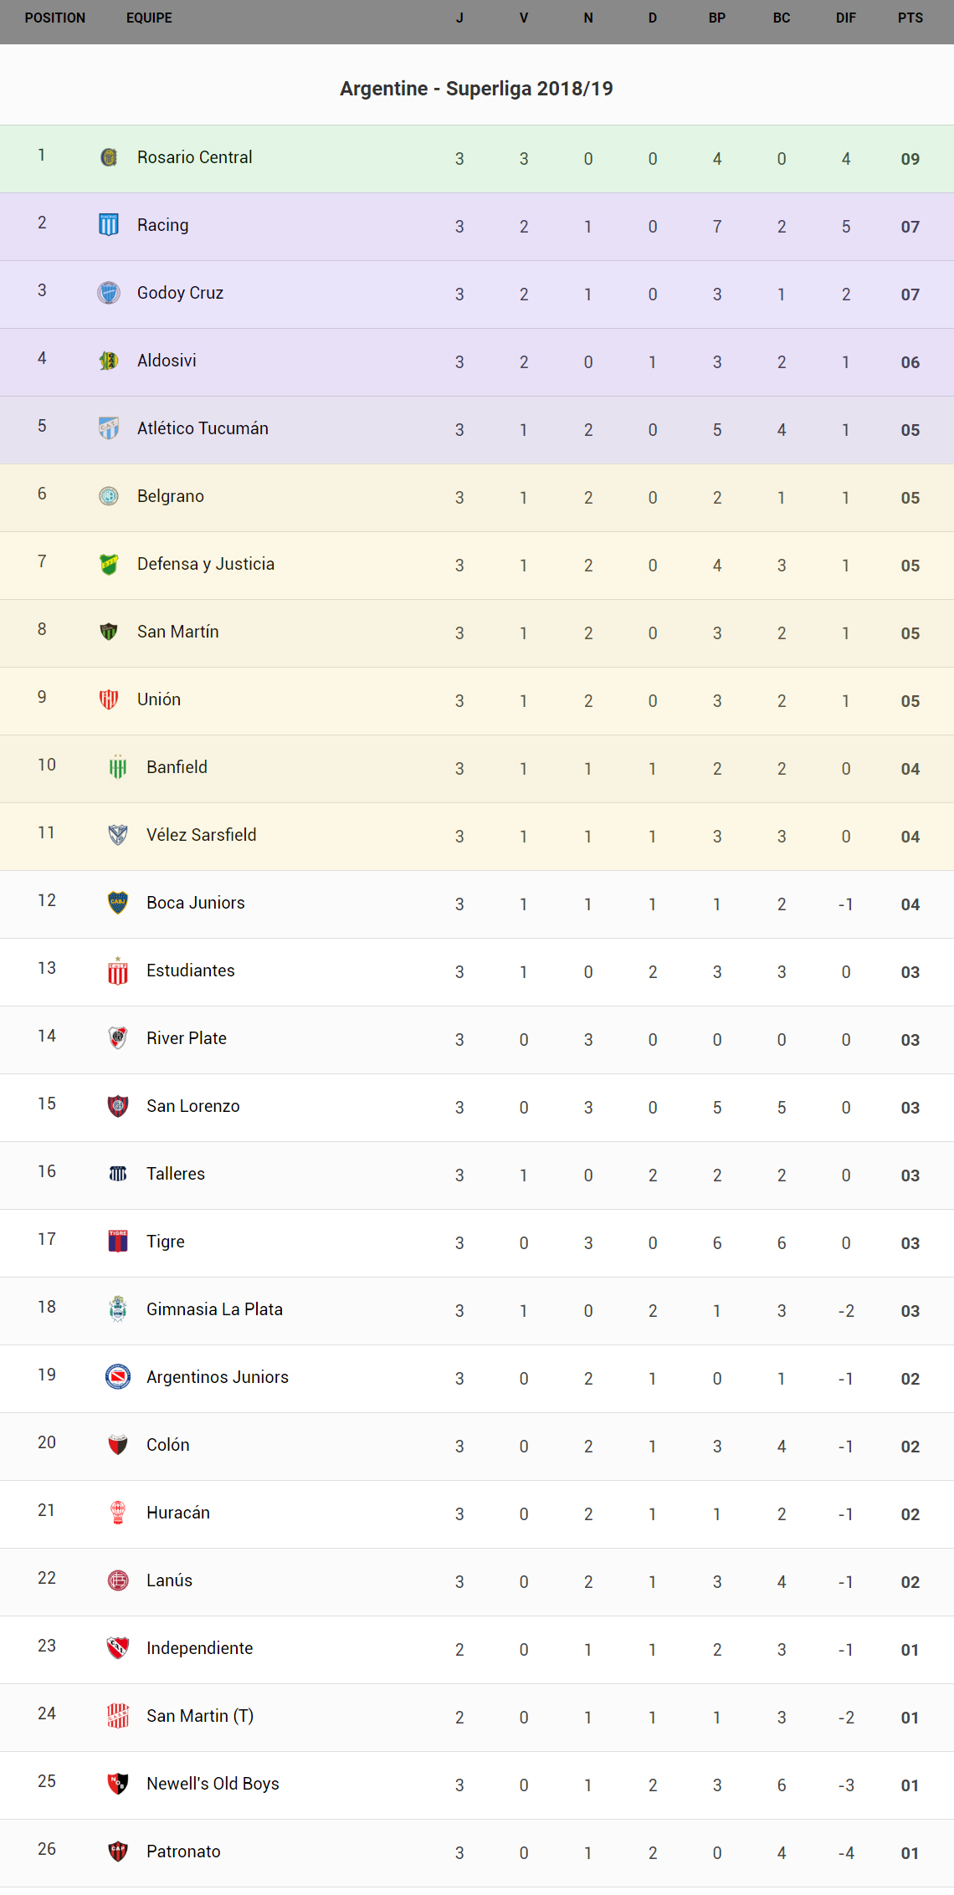
Task: Click the Banfield club crest icon
Action: click(x=118, y=767)
